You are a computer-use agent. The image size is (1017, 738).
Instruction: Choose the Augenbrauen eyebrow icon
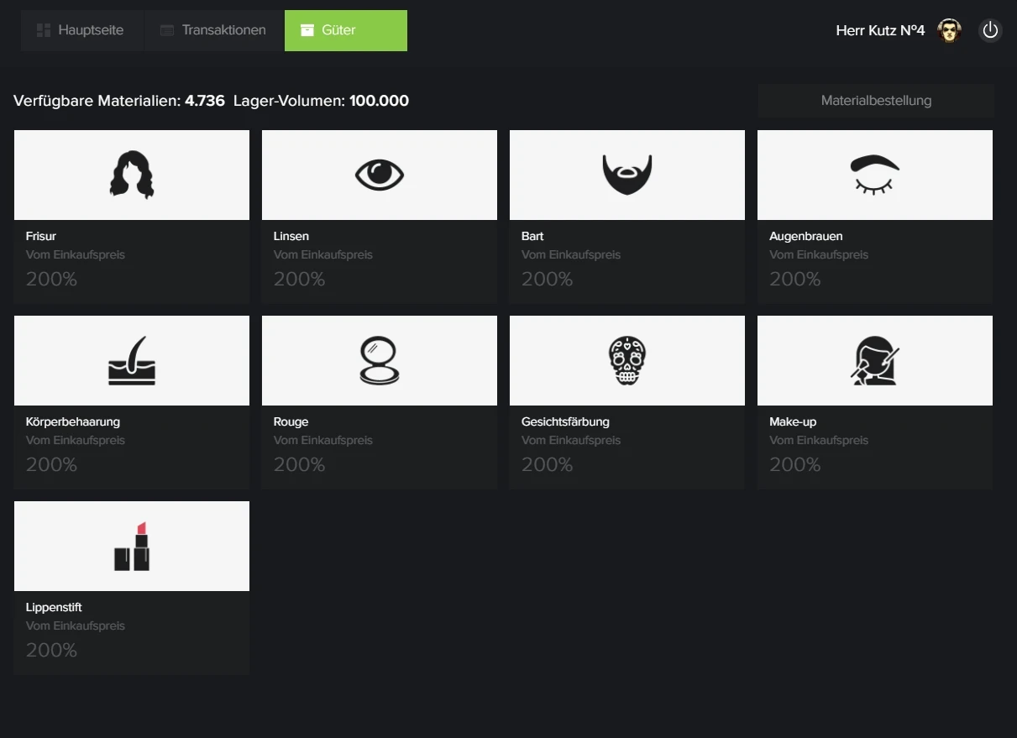pyautogui.click(x=874, y=175)
